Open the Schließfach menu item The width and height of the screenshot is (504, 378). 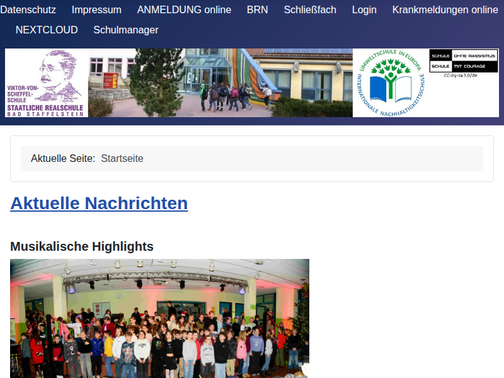[x=310, y=10]
